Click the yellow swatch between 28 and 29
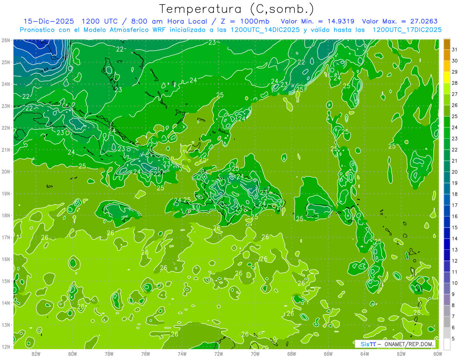The width and height of the screenshot is (465, 359). coord(447,77)
